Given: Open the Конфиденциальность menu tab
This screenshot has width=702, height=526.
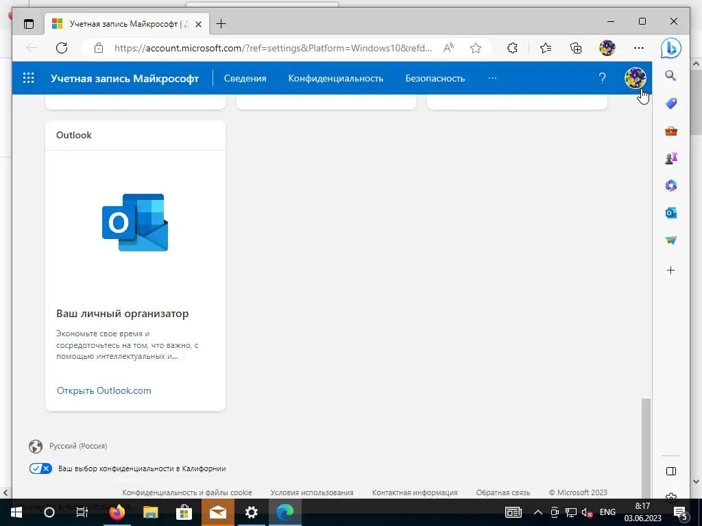Looking at the screenshot, I should tap(336, 78).
